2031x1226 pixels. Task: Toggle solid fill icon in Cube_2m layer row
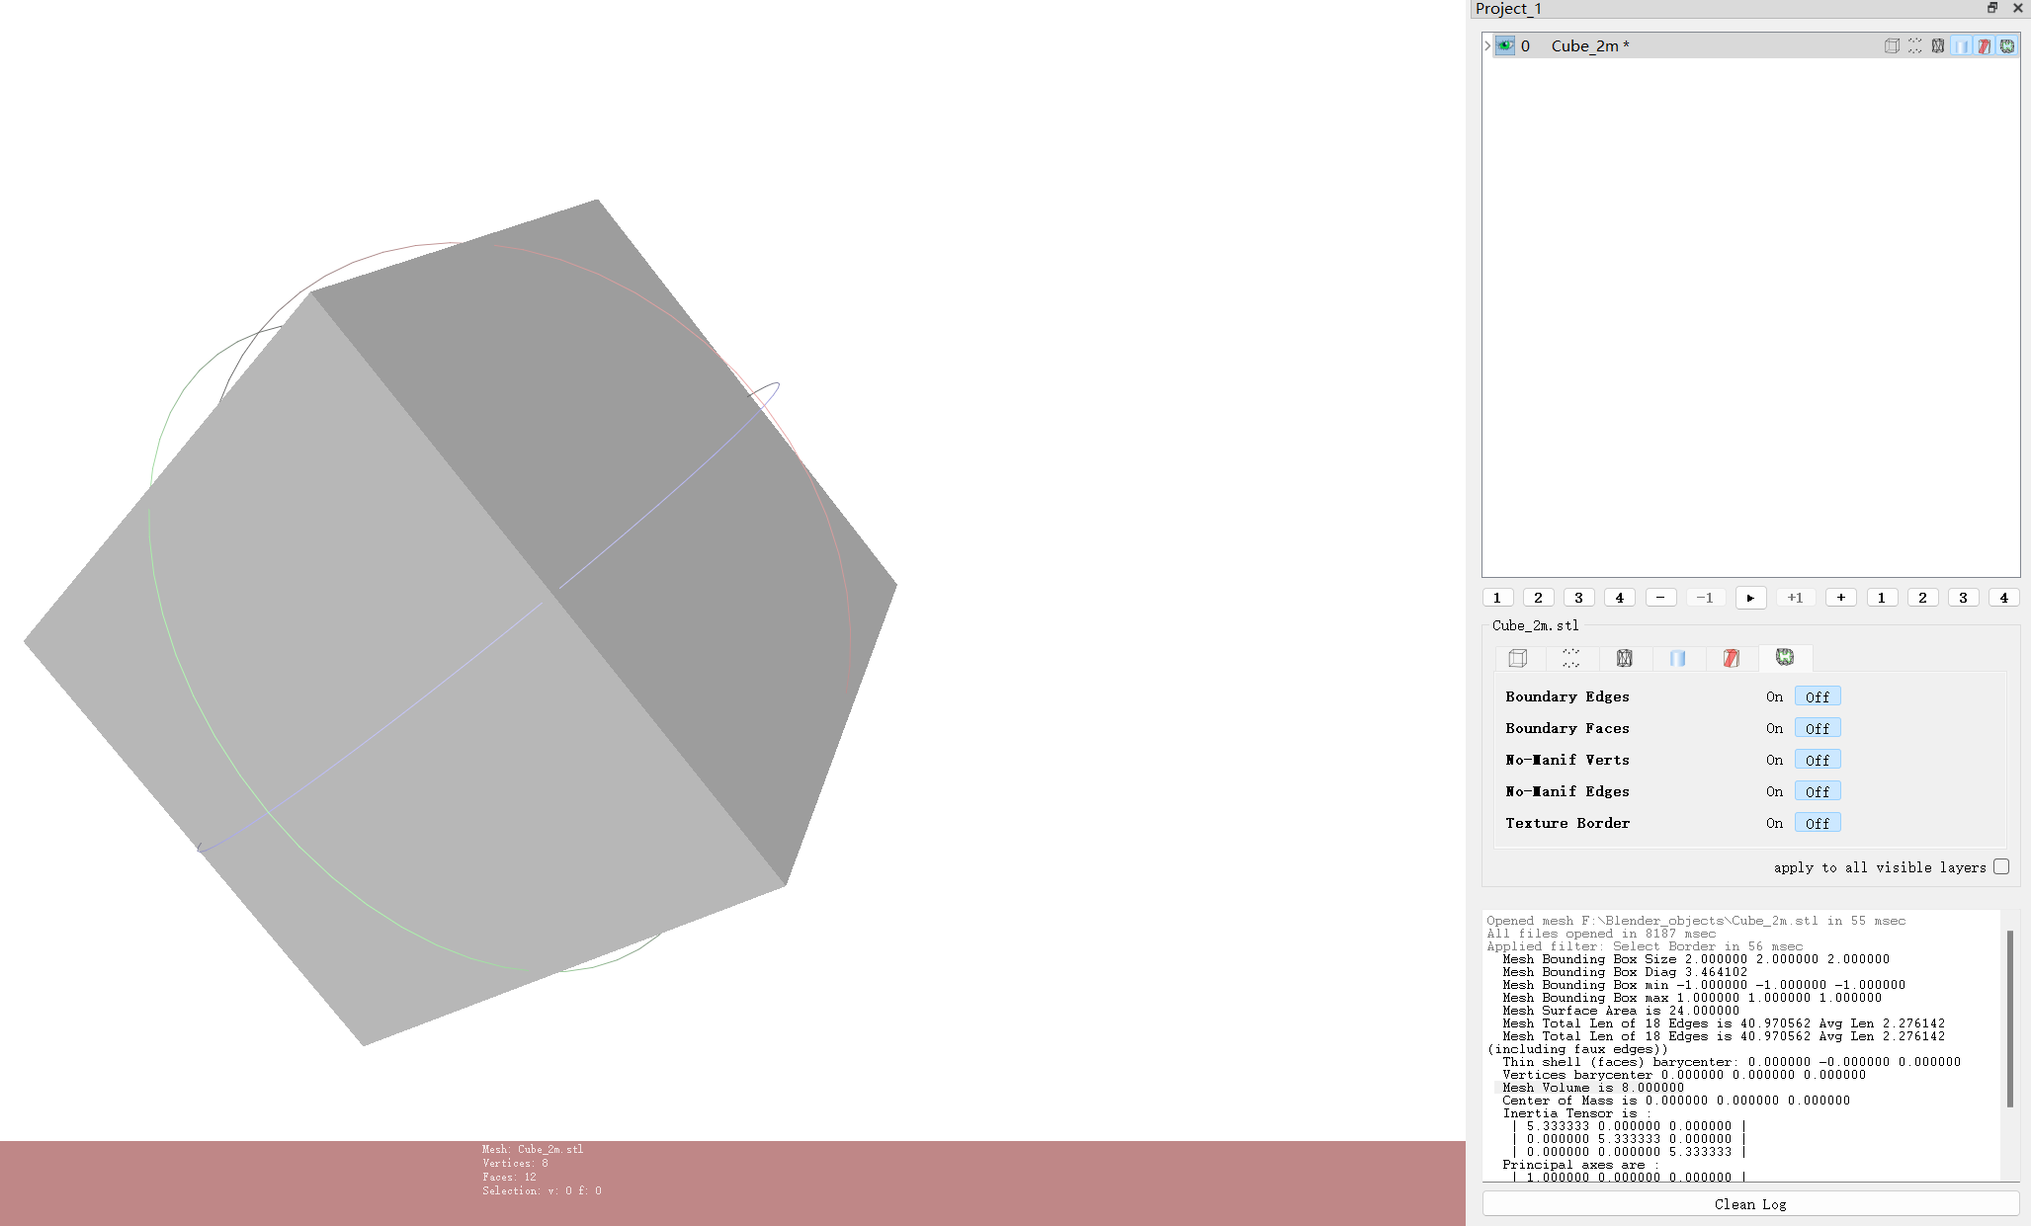tap(1961, 45)
